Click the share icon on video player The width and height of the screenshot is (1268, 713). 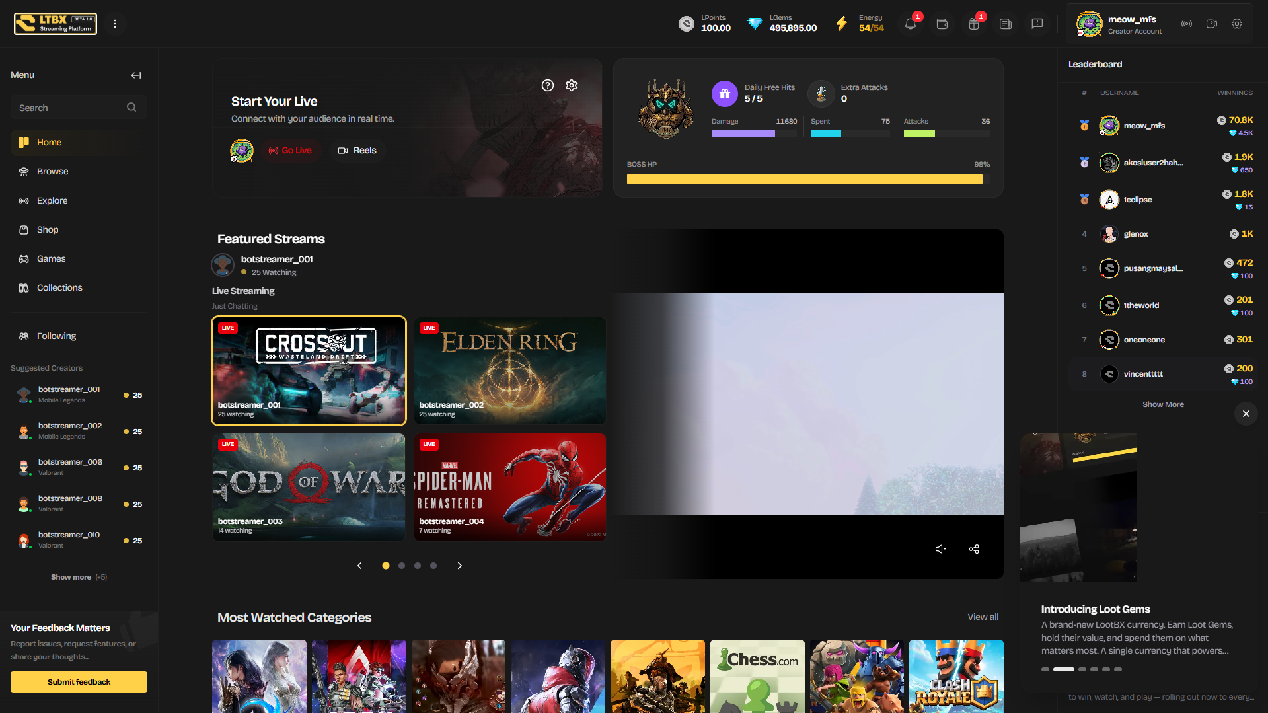(x=974, y=549)
